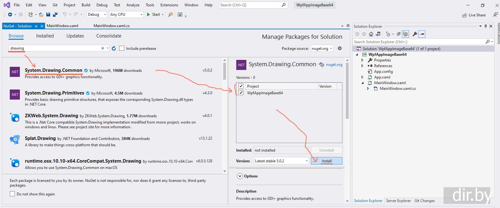
Task: Pin the NuGet - Solution tab
Action: [36, 26]
